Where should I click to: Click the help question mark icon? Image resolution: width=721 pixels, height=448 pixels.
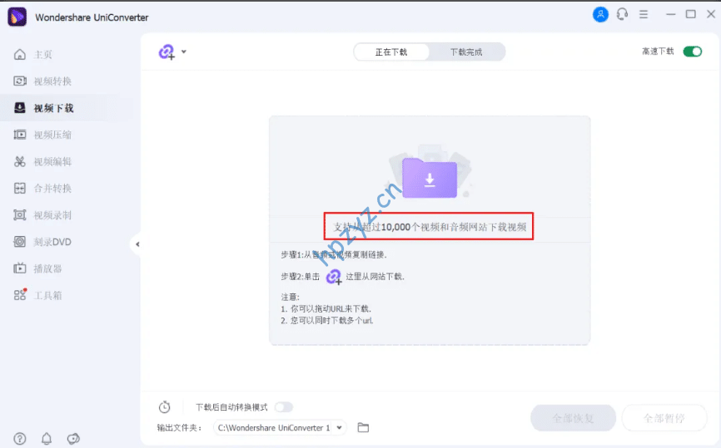[x=20, y=439]
